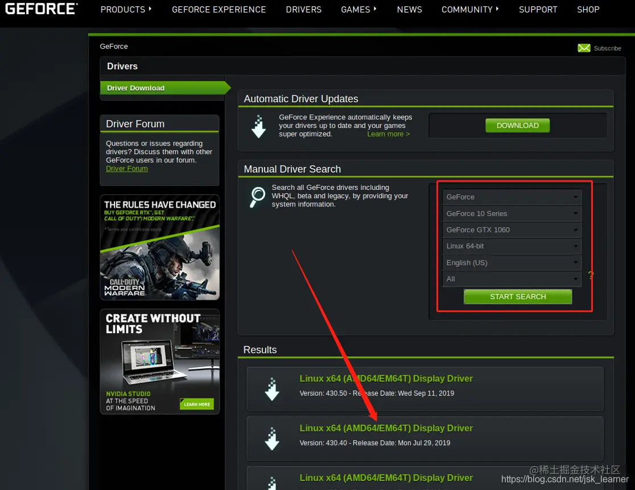This screenshot has height=490, width=635.
Task: Click the Manual Driver Search heading
Action: tap(292, 169)
